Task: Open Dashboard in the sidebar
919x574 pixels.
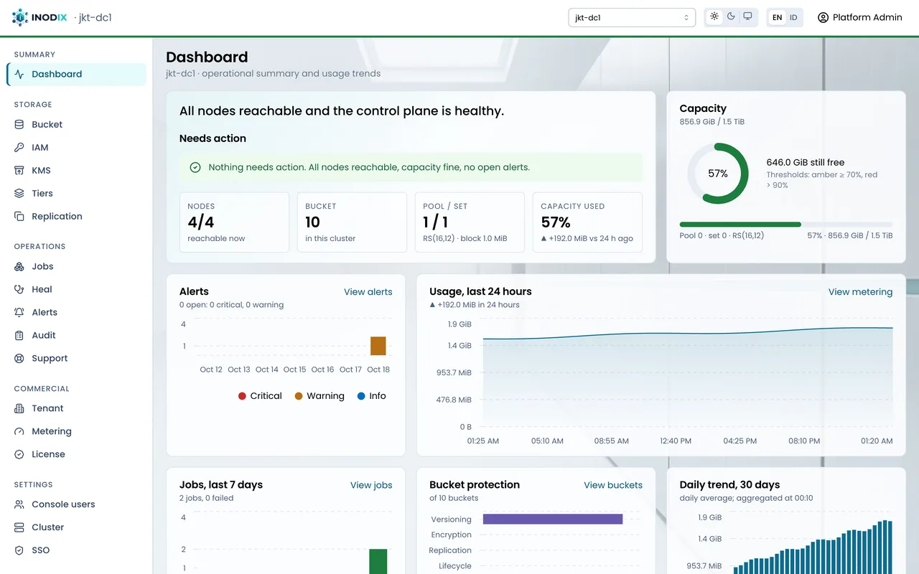Action: coord(76,74)
